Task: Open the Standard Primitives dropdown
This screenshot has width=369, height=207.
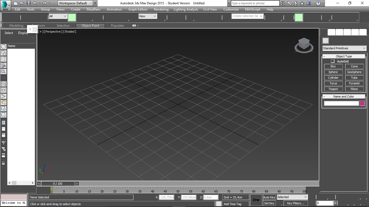Action: 344,48
